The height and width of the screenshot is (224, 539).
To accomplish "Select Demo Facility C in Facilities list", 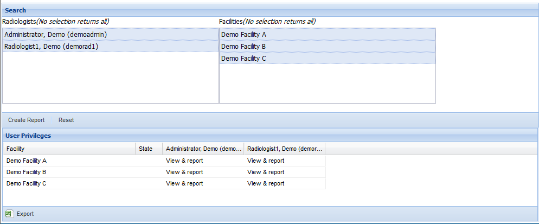I will [328, 58].
